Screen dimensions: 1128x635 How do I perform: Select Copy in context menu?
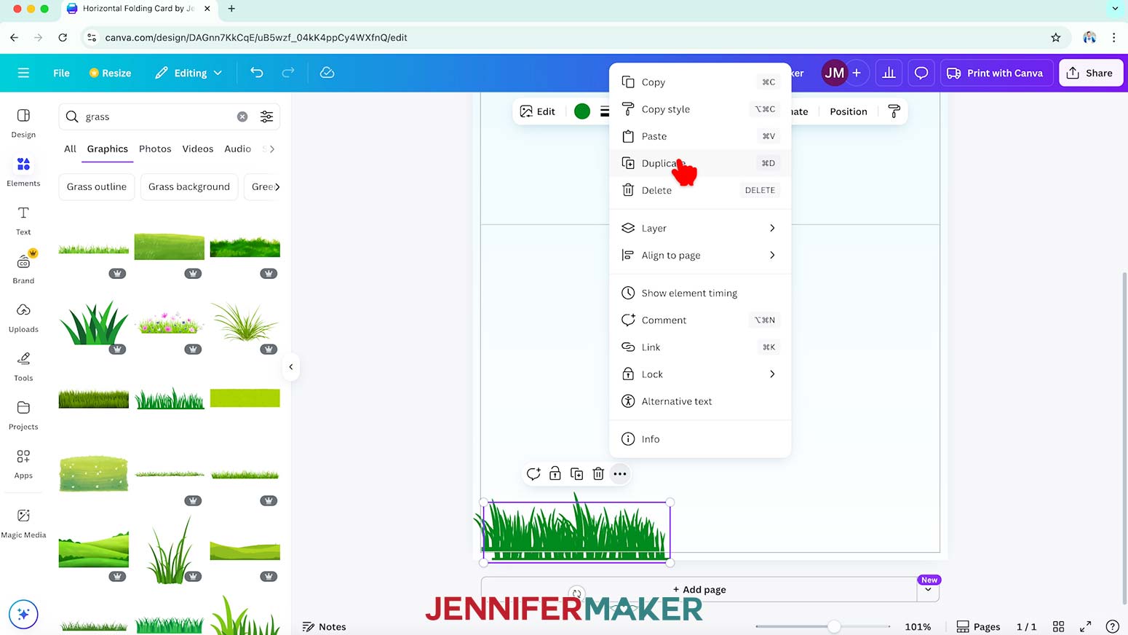(x=700, y=82)
